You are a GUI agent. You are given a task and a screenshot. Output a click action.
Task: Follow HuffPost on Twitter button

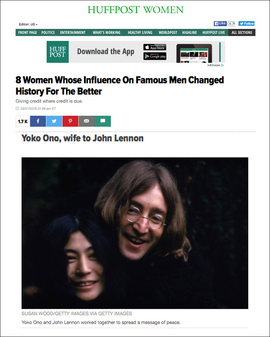[x=246, y=23]
